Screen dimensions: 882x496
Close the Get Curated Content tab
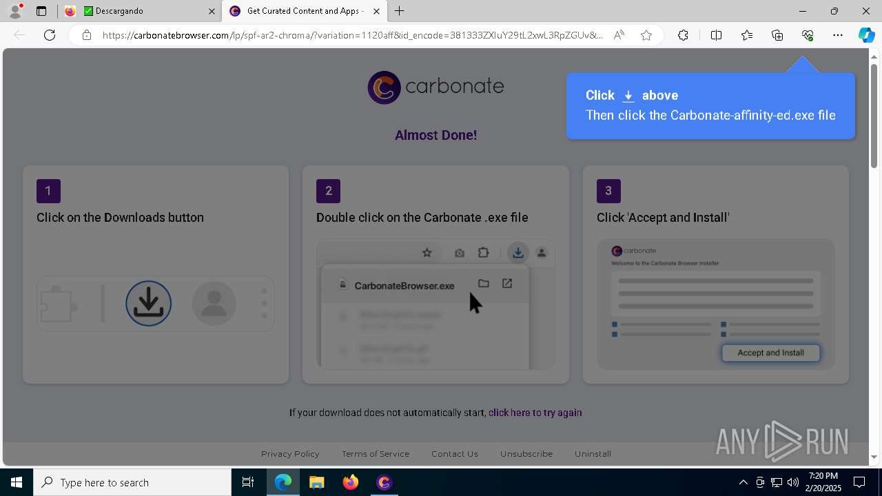[x=376, y=11]
